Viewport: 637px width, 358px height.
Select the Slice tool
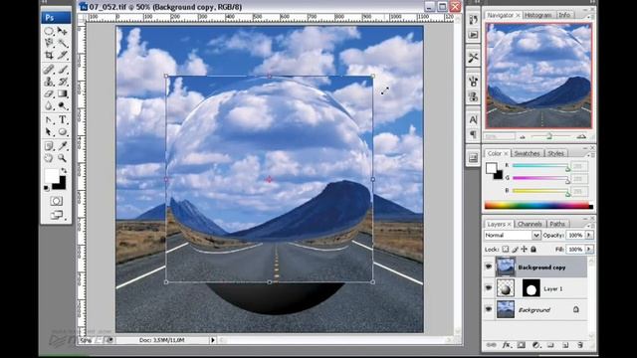pyautogui.click(x=62, y=55)
